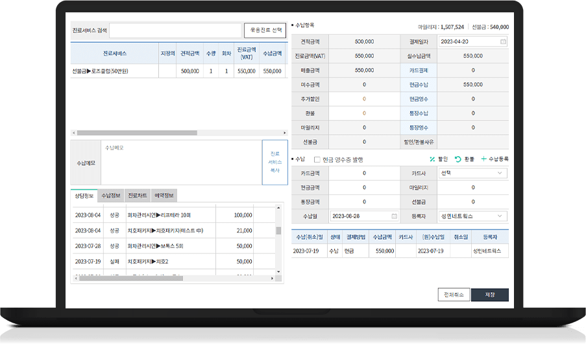Click the 마일리지 input in 수납 section

[x=473, y=188]
